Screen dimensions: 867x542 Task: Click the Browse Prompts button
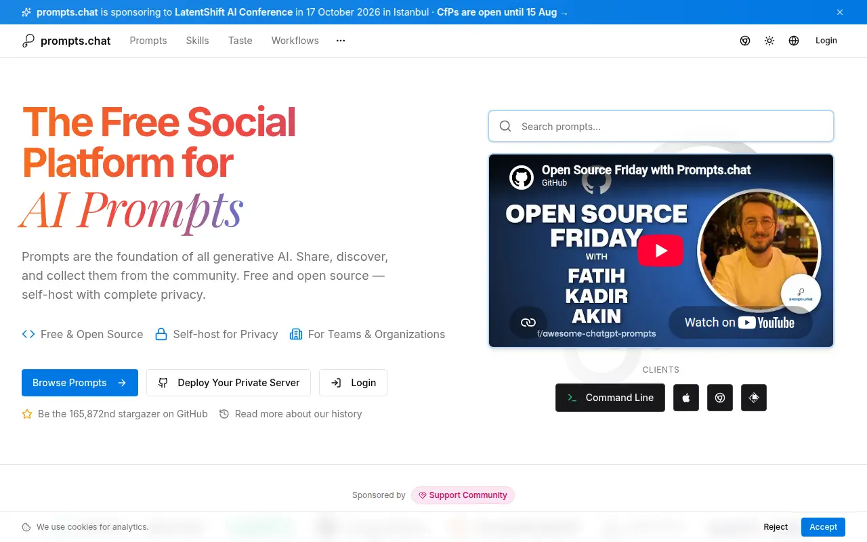click(80, 383)
